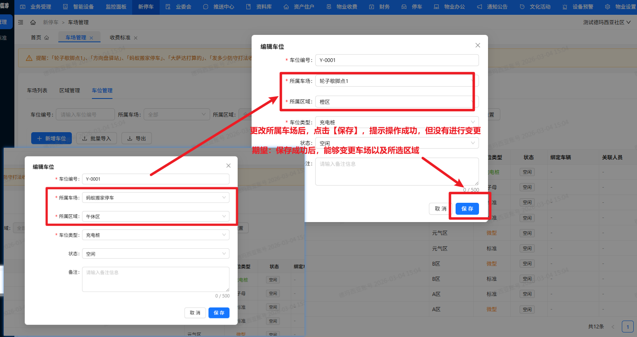Click the 新增车位 button
This screenshot has height=337, width=637.
(51, 138)
